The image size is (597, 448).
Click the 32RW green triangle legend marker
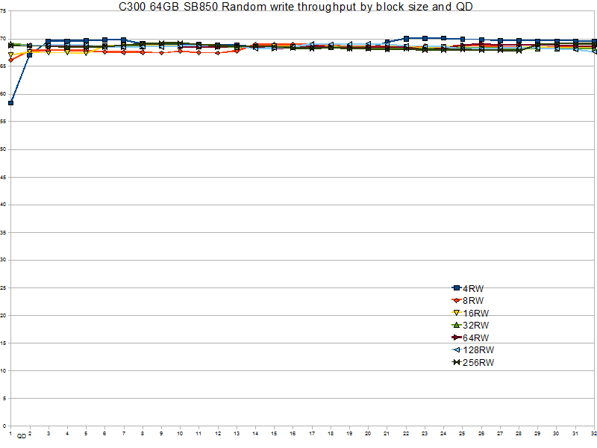pyautogui.click(x=457, y=325)
